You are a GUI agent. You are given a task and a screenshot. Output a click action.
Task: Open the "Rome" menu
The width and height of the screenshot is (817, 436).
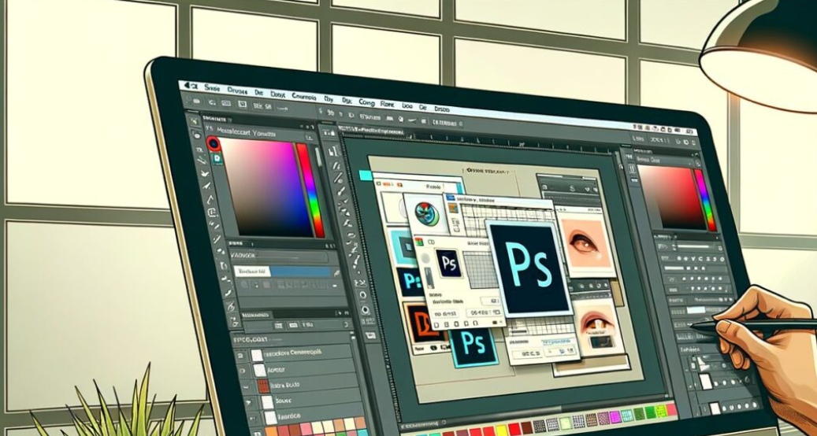387,104
